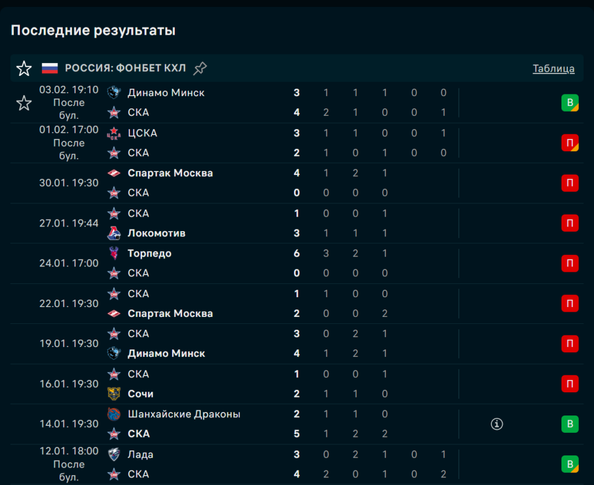Click red loss badge for 30.01 match
594x485 pixels.
pyautogui.click(x=570, y=183)
